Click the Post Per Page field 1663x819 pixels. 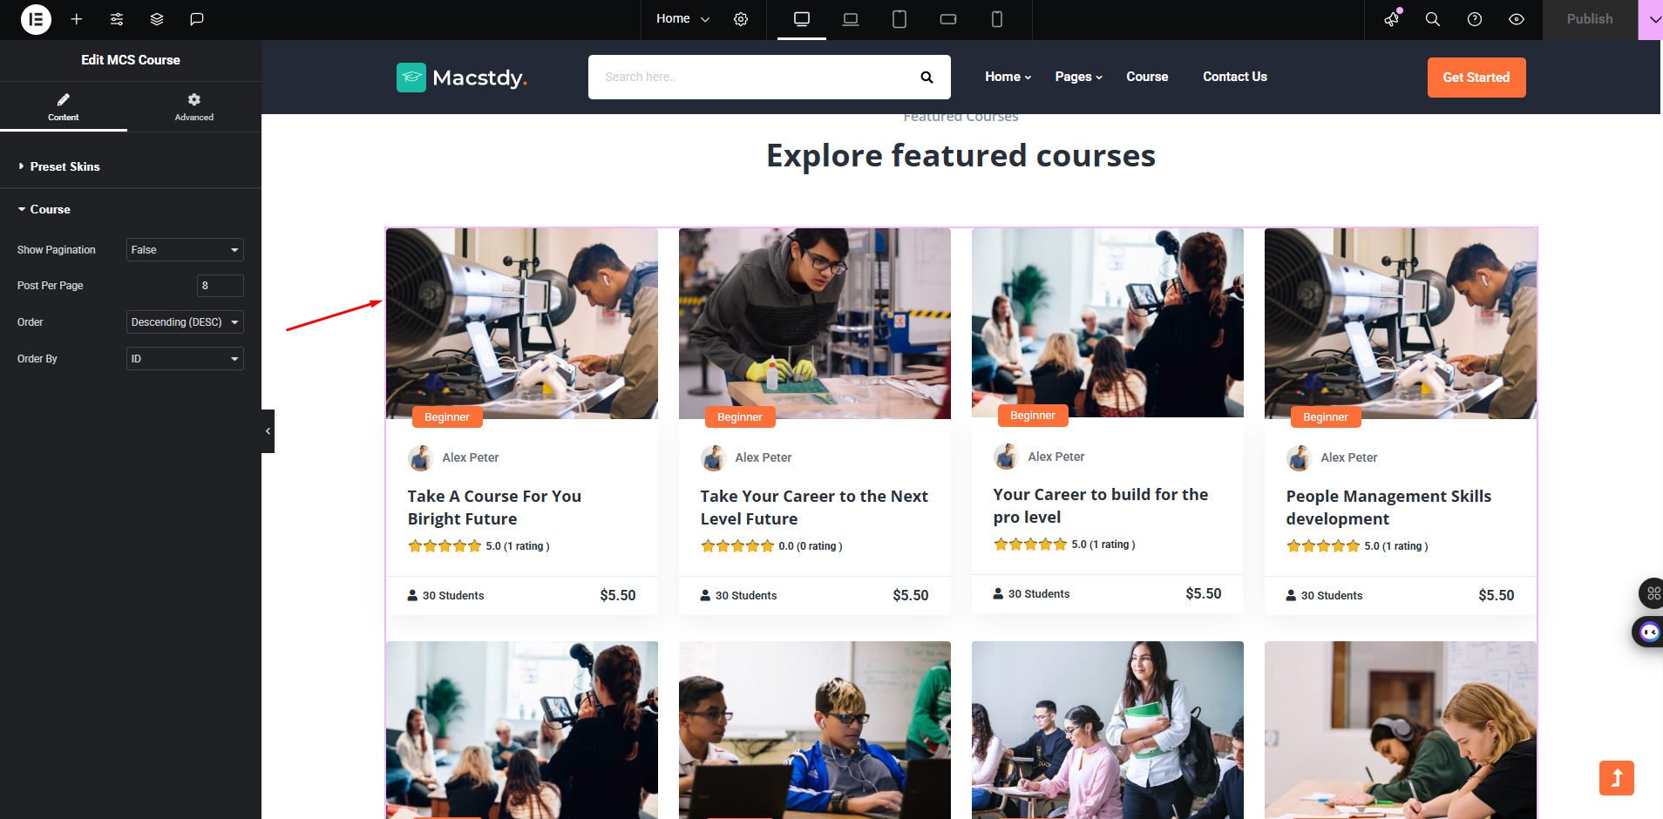pos(221,286)
